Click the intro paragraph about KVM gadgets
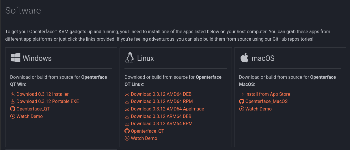This screenshot has width=350, height=150. [x=168, y=35]
